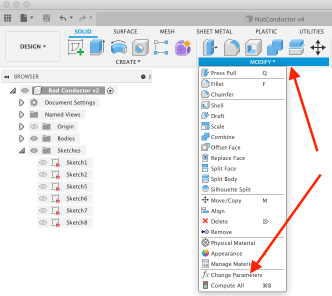Hide the Bodies folder
The image size is (332, 296).
tap(34, 138)
